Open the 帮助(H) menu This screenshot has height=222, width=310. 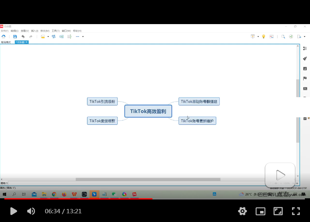(77, 31)
